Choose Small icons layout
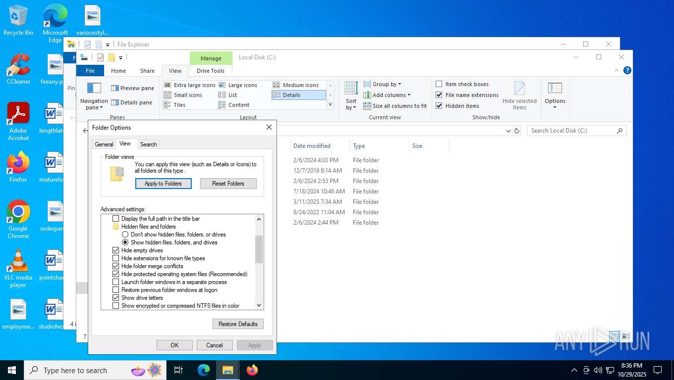674x380 pixels. (x=183, y=95)
